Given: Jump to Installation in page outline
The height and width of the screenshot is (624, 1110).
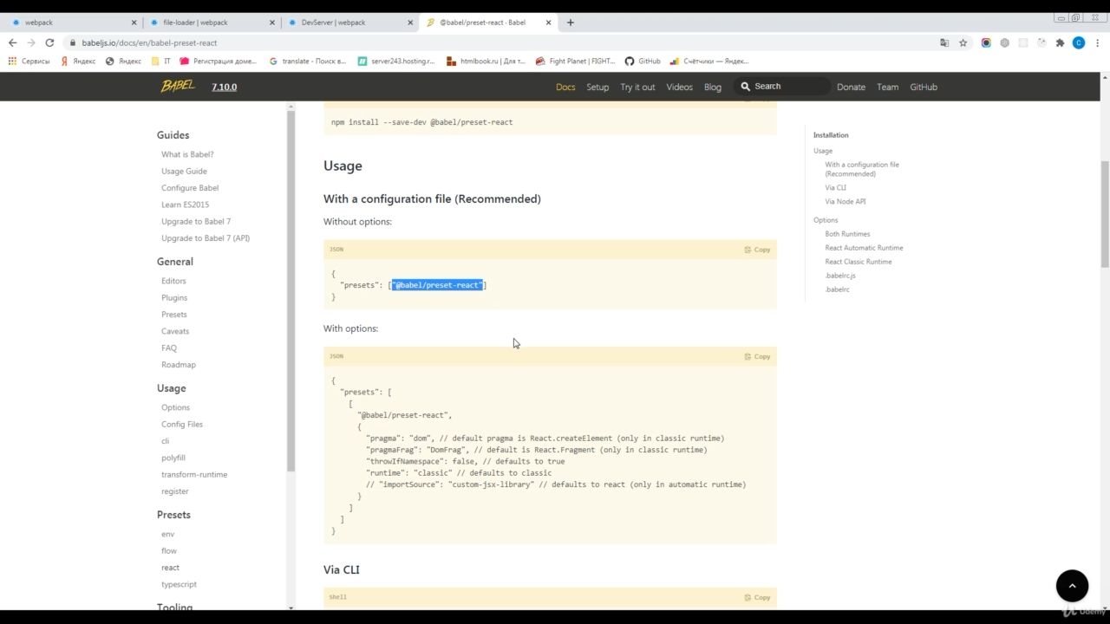Looking at the screenshot, I should click(x=831, y=135).
